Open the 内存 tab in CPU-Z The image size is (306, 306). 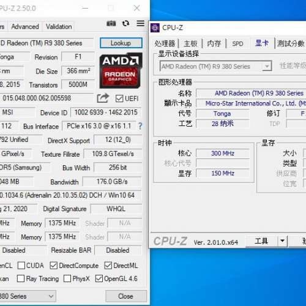pyautogui.click(x=214, y=43)
